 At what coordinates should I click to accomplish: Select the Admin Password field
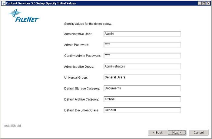click(x=142, y=45)
